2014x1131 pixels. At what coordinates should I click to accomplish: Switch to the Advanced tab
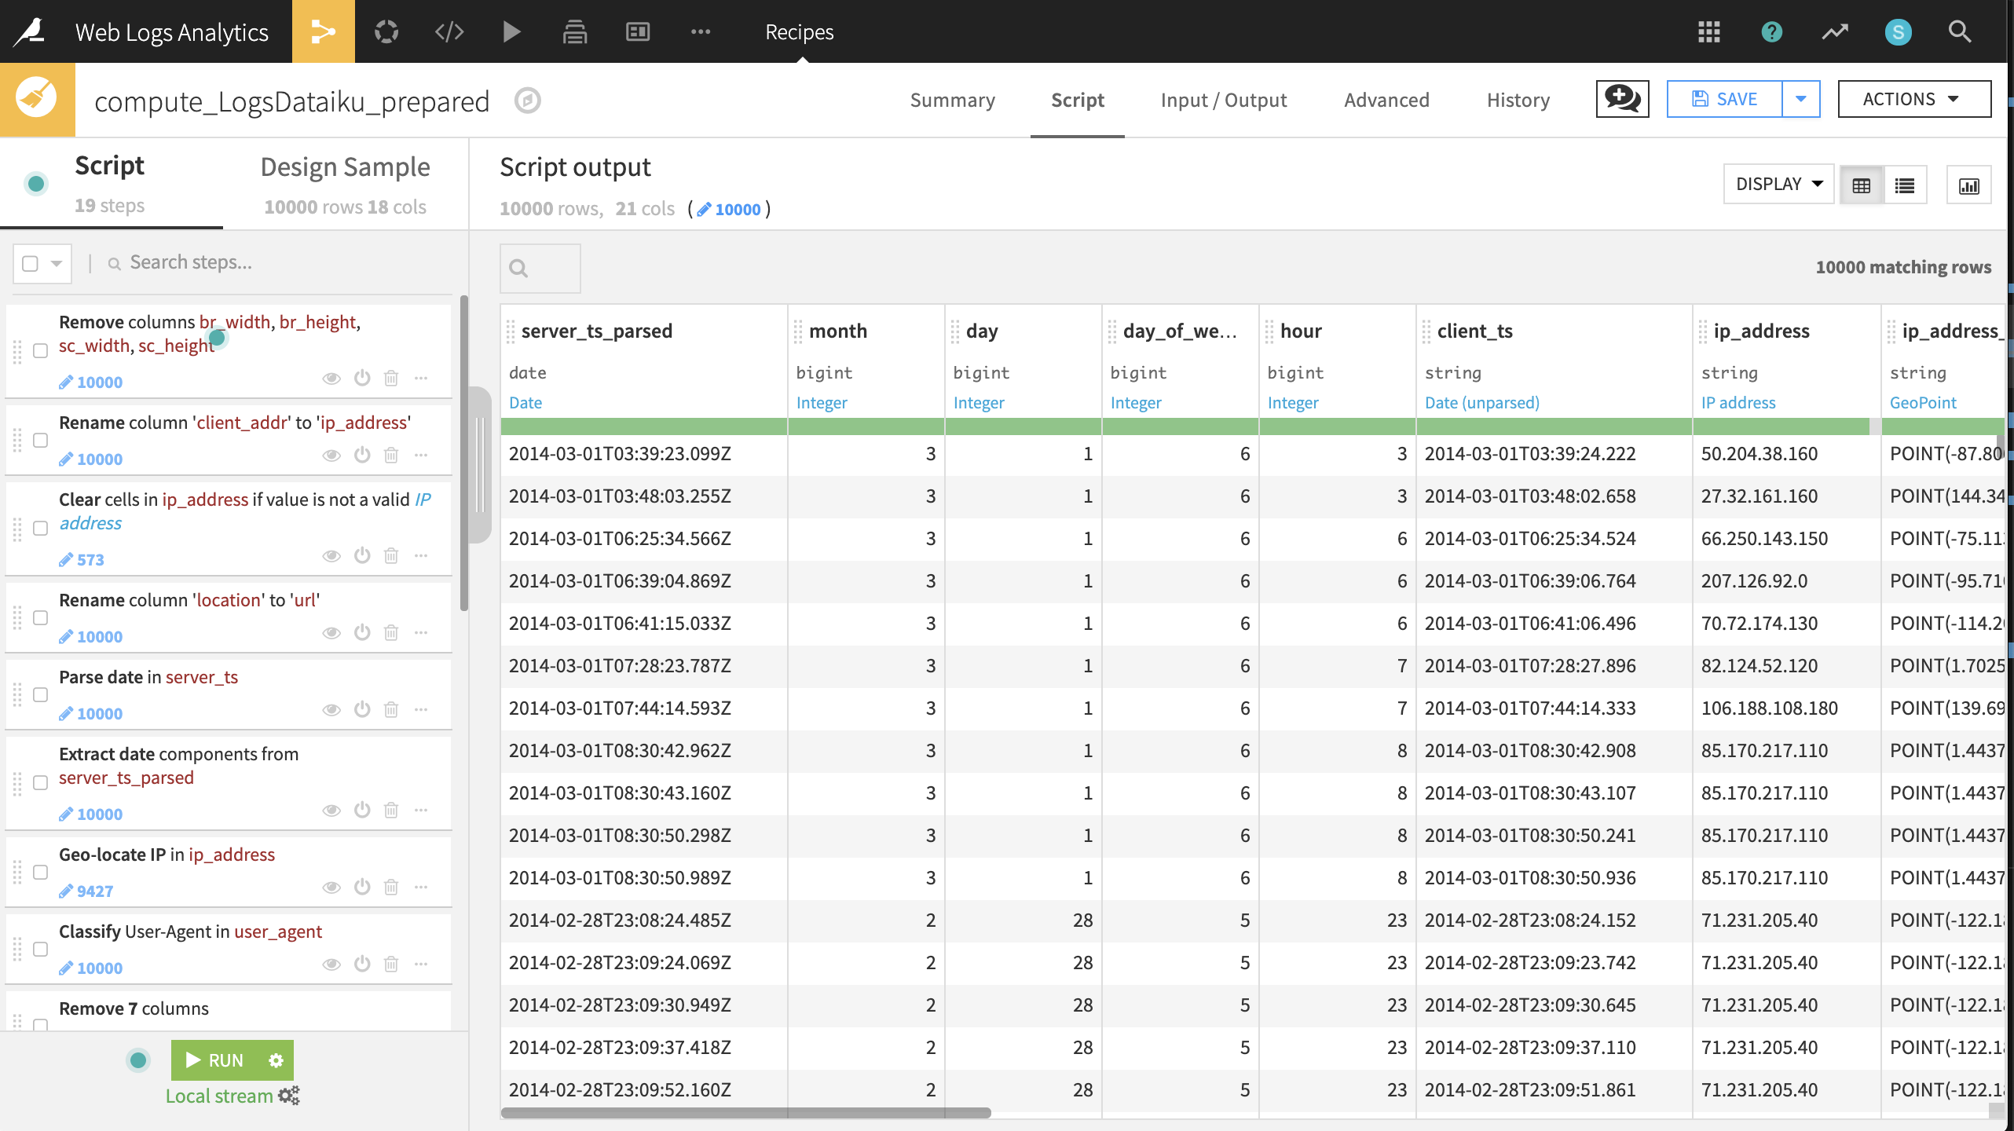(x=1386, y=100)
